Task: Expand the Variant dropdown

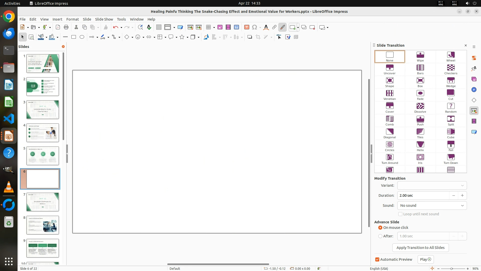Action: click(x=432, y=185)
